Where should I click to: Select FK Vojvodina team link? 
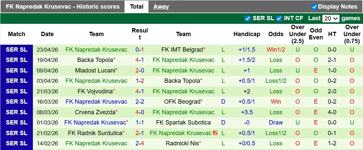click(95, 91)
